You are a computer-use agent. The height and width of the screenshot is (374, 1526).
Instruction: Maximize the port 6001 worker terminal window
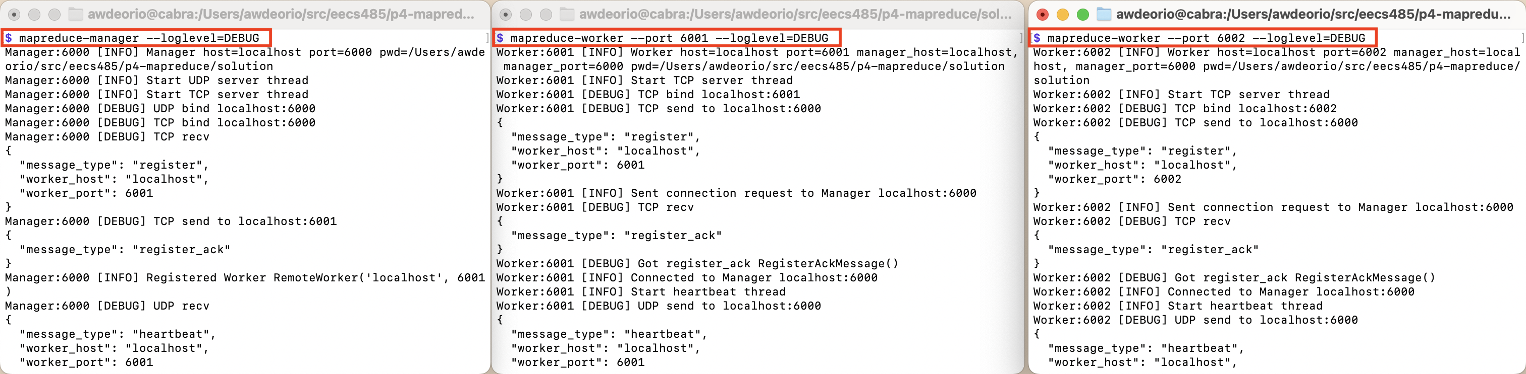tap(546, 14)
